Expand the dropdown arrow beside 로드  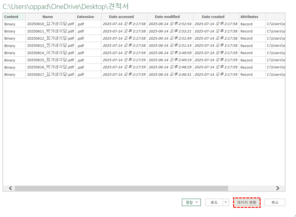(226, 202)
